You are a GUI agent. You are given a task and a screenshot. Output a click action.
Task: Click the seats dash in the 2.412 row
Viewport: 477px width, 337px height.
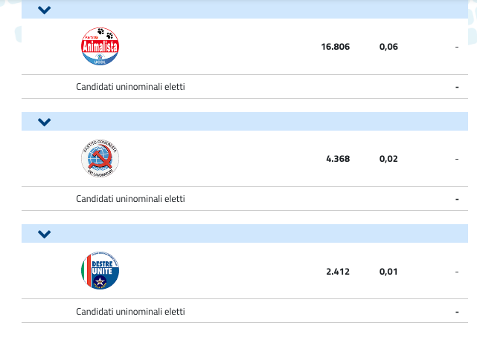(x=456, y=272)
